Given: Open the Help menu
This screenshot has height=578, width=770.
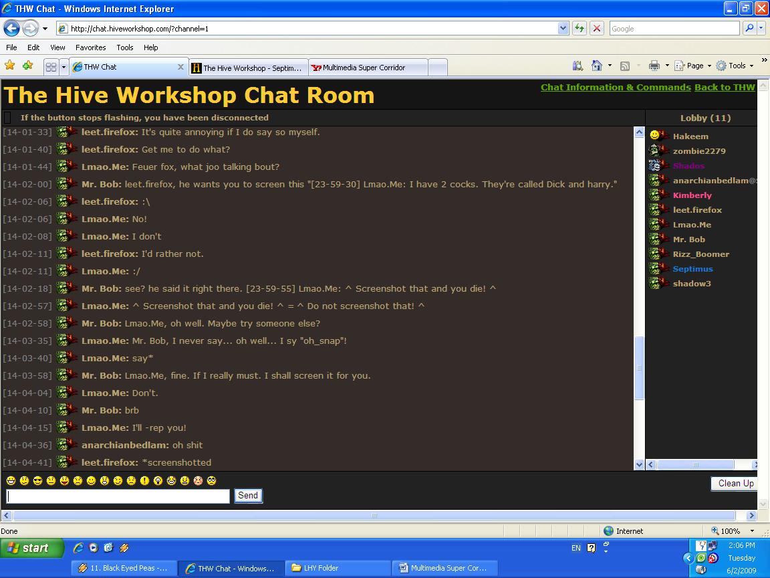Looking at the screenshot, I should 151,47.
